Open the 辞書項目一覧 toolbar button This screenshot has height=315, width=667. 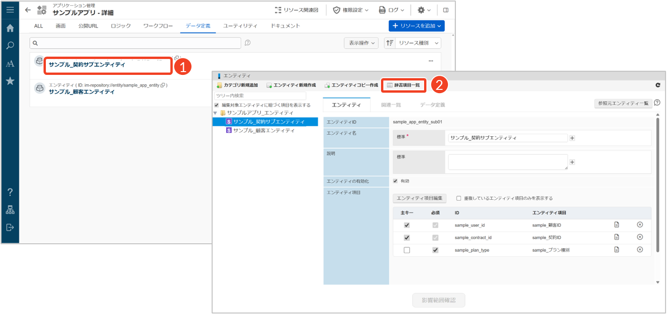[x=403, y=85]
